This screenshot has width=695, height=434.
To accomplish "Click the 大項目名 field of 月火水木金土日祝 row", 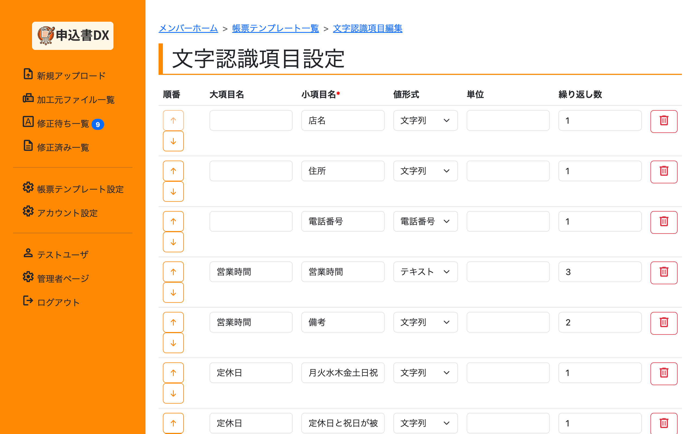I will (x=251, y=373).
